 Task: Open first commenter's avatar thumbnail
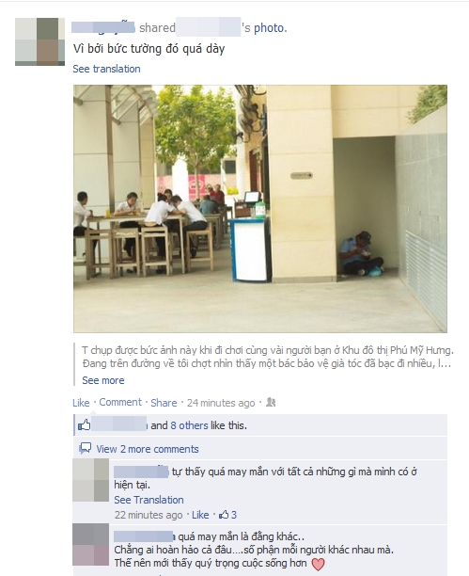point(90,480)
